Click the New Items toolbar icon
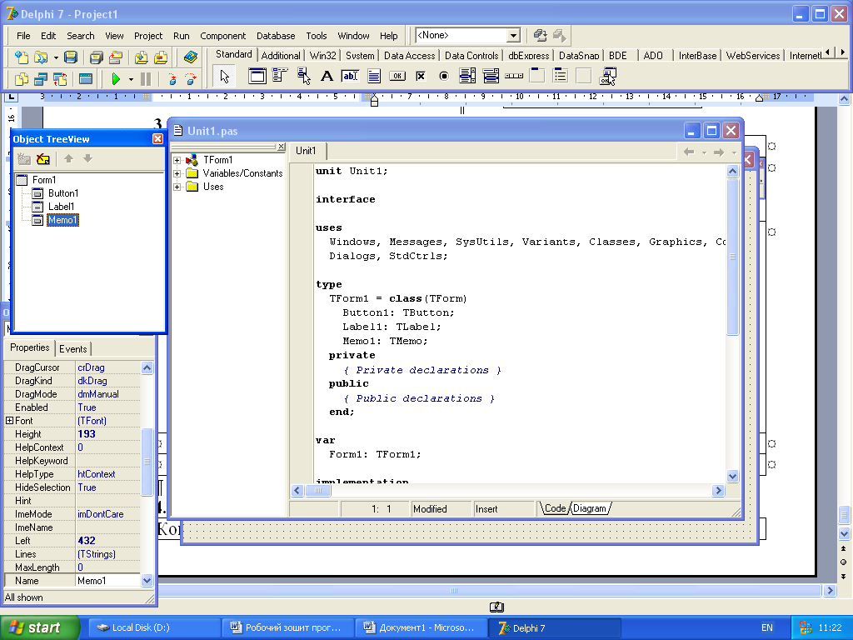Screen dimensions: 853x640 pos(21,57)
